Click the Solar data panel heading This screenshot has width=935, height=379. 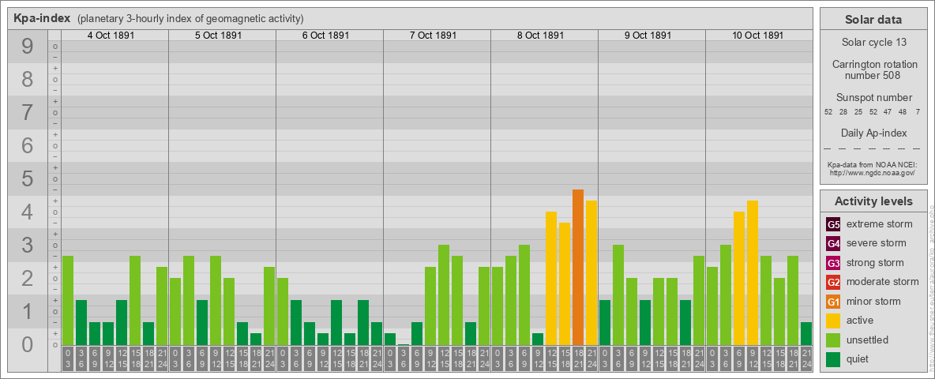873,20
